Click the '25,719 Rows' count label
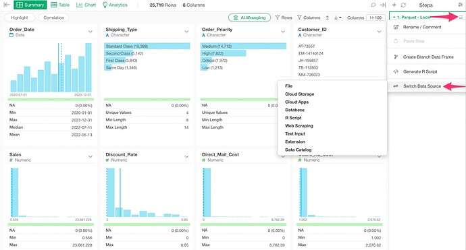 tap(163, 5)
